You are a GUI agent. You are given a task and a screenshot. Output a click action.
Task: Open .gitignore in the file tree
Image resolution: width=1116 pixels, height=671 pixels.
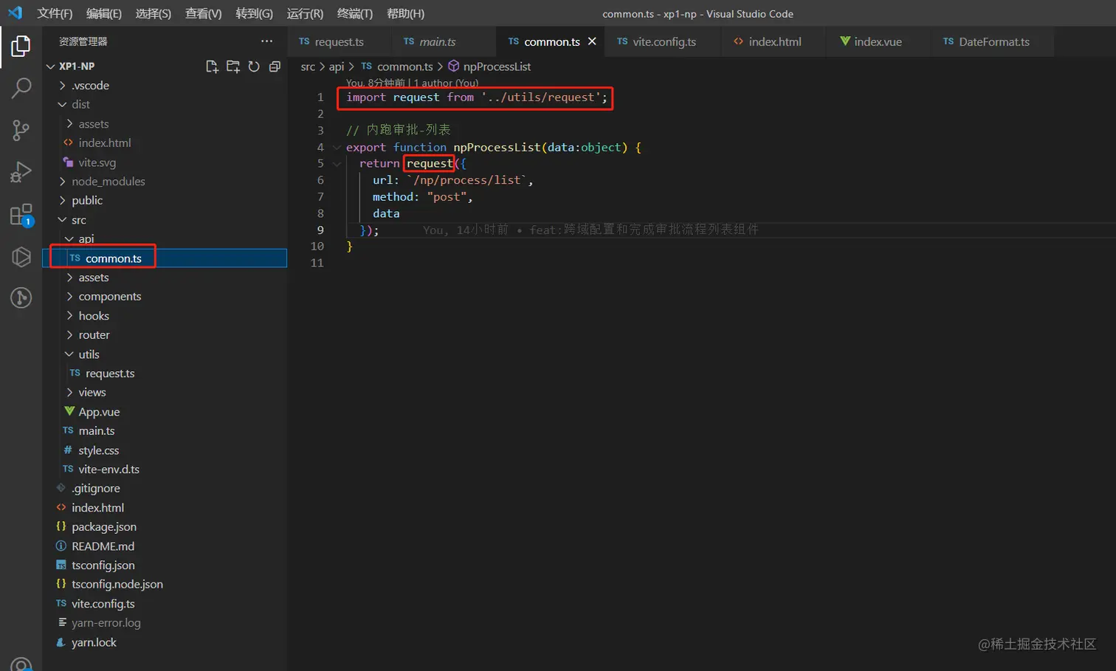[x=165, y=489]
